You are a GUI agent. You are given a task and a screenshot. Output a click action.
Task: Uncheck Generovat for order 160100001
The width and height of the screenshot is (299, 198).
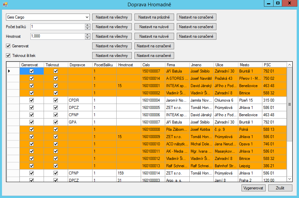(31, 86)
